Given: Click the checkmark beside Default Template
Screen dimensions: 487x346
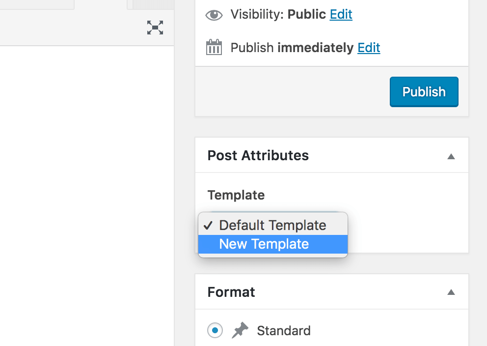Looking at the screenshot, I should tap(208, 225).
